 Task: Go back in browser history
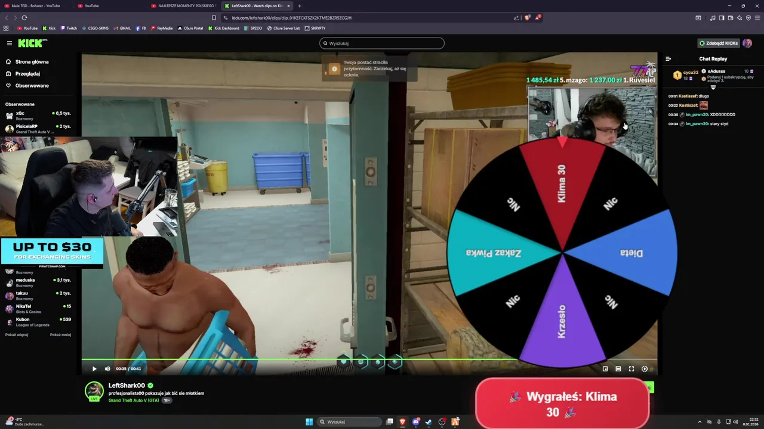pos(7,18)
